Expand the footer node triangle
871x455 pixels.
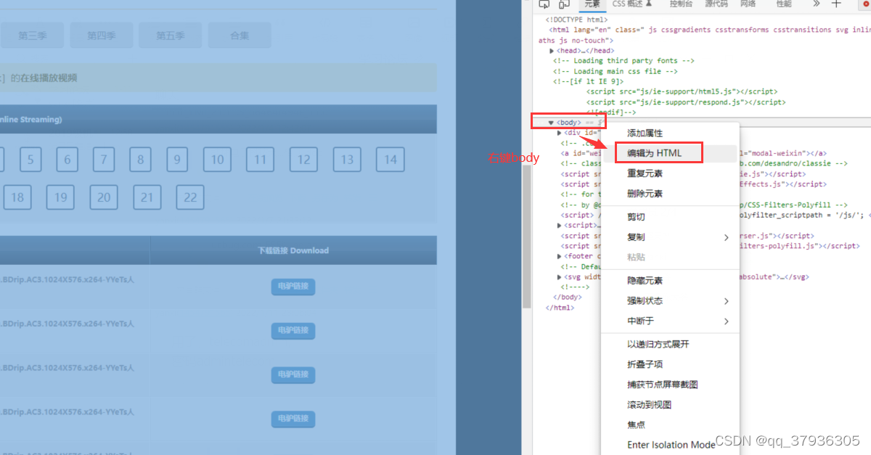click(x=560, y=256)
